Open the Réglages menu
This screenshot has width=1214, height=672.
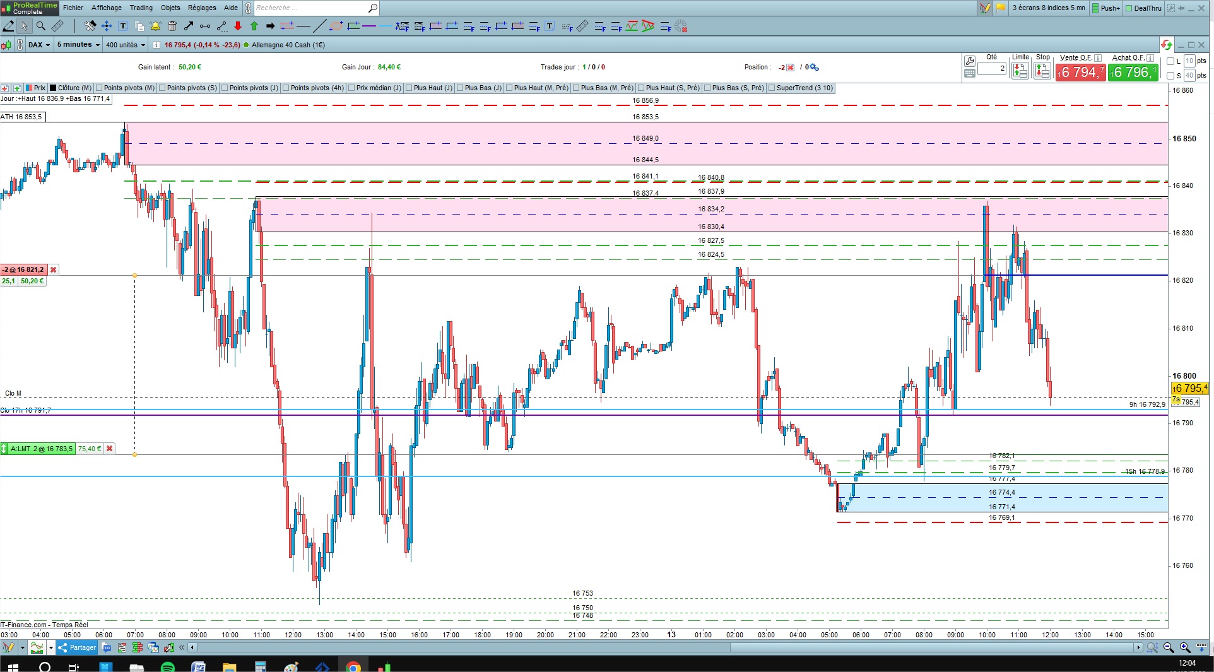coord(202,8)
